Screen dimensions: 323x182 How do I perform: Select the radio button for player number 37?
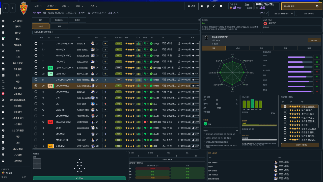click(36, 43)
